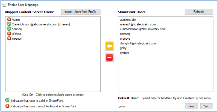Select ClaireJohnson@abcuniversity.com in SharePoint Users list
The width and height of the screenshot is (217, 112).
click(x=143, y=29)
